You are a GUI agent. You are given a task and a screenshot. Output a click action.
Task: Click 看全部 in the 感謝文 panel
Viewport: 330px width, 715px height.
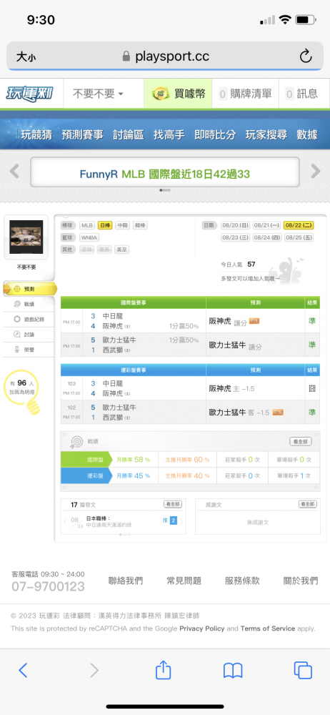click(308, 504)
